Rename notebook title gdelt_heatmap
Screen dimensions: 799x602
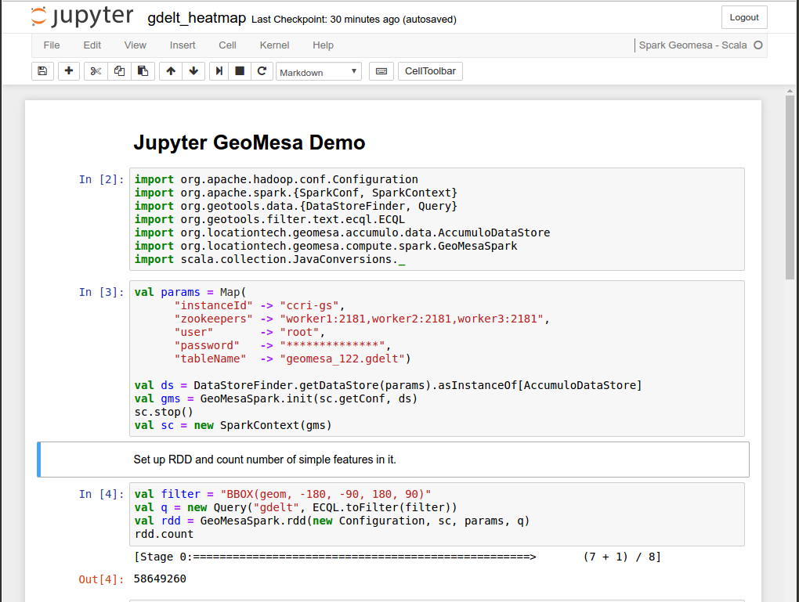[x=197, y=18]
